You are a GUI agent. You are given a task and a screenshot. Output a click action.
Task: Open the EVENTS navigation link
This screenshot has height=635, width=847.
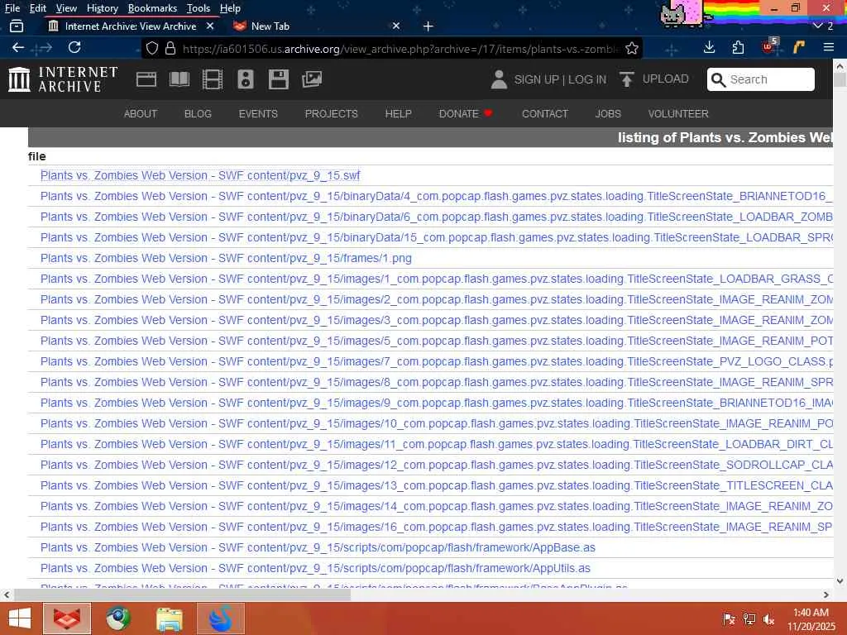coord(258,114)
